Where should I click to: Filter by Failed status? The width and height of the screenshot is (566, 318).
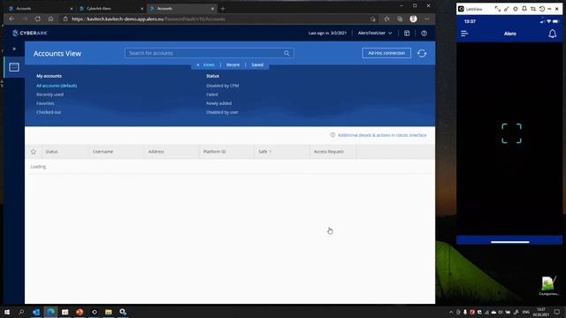[212, 95]
